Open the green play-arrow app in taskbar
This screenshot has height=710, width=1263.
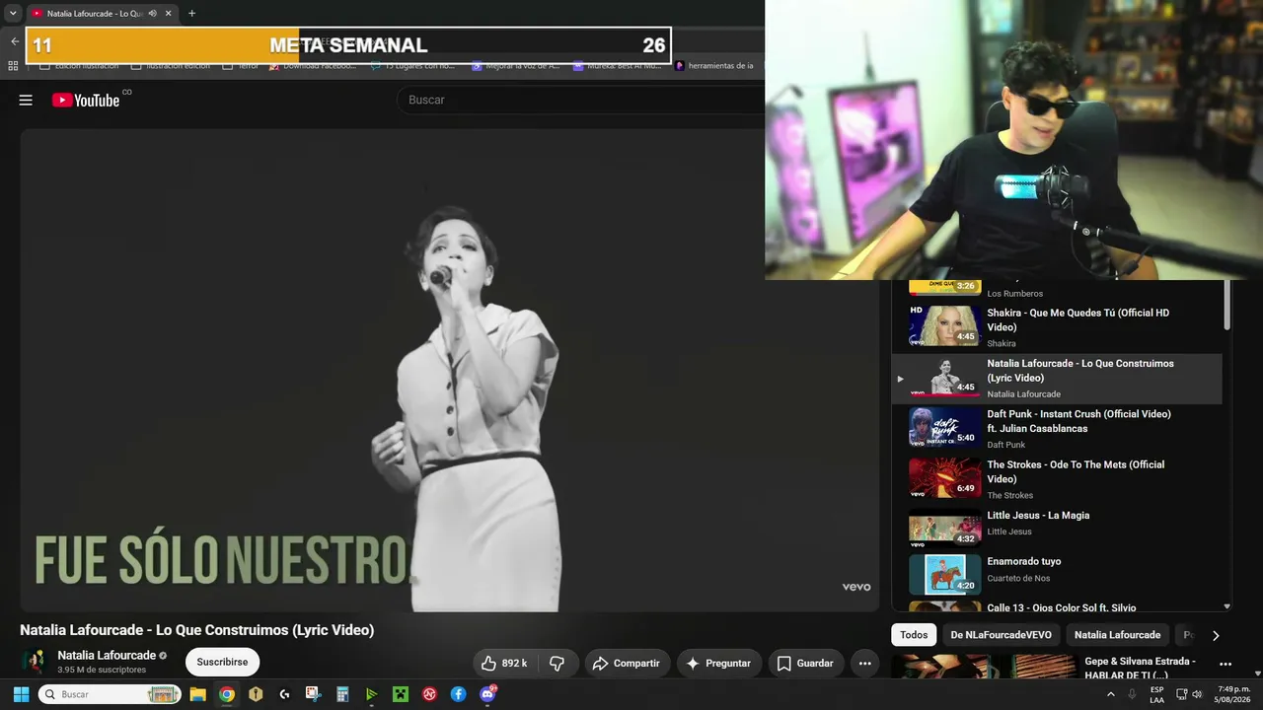coord(371,694)
